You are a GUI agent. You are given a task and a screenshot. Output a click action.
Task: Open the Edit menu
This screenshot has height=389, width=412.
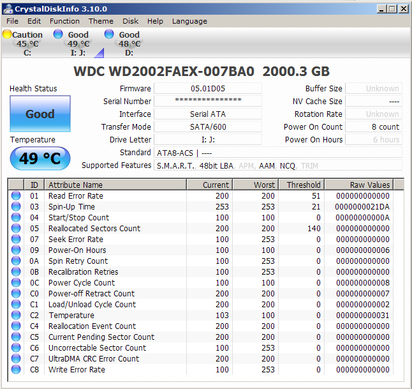point(34,21)
